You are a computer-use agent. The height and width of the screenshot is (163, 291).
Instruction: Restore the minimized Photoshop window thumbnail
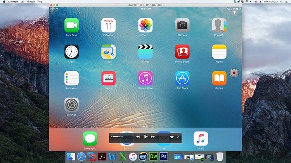coord(210,157)
